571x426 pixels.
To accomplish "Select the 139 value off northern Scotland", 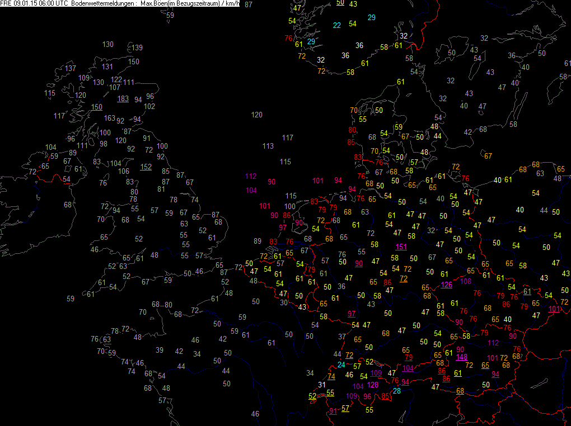I will (137, 48).
